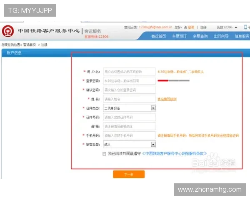250x200 pixels.
Task: Click the password strength indicator bar
Action: pos(173,80)
